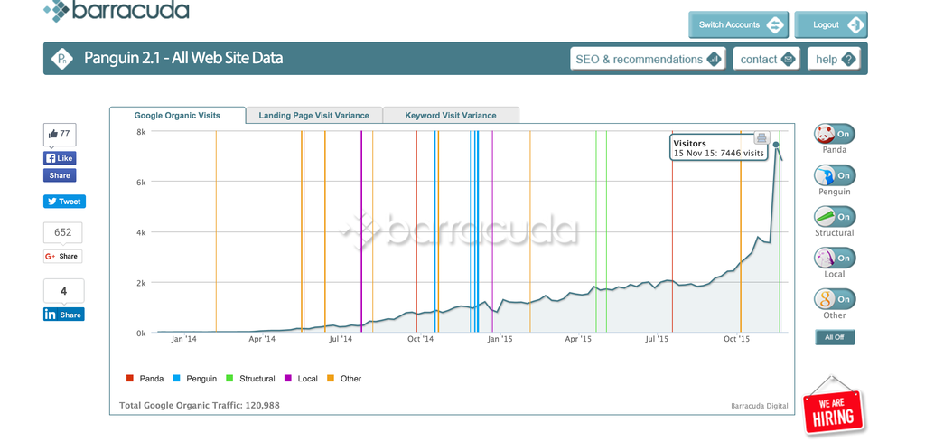Click Total Google Organic Traffic: 120,988 text
925x442 pixels.
pos(200,406)
